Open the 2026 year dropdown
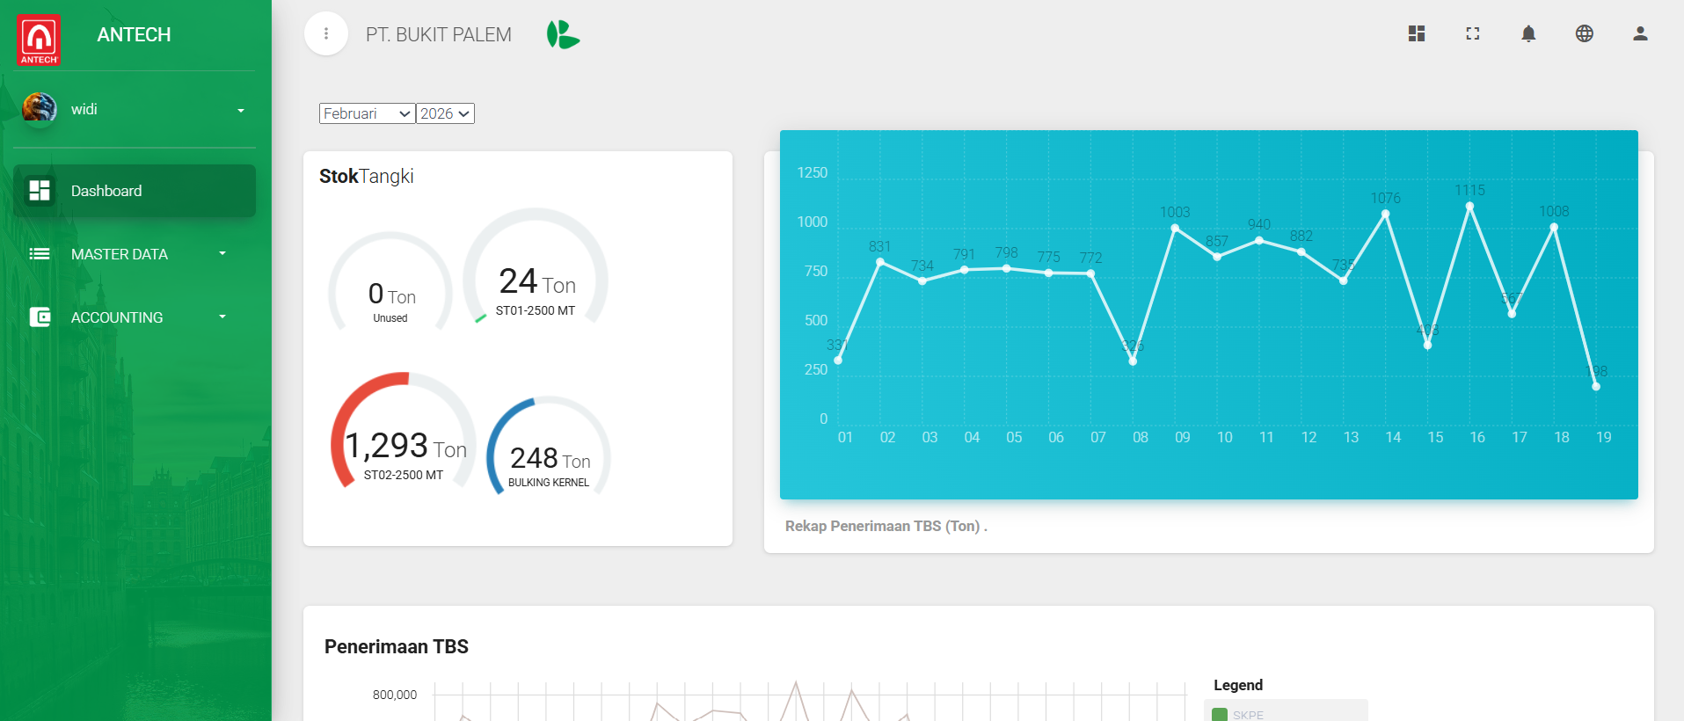1684x721 pixels. tap(445, 113)
